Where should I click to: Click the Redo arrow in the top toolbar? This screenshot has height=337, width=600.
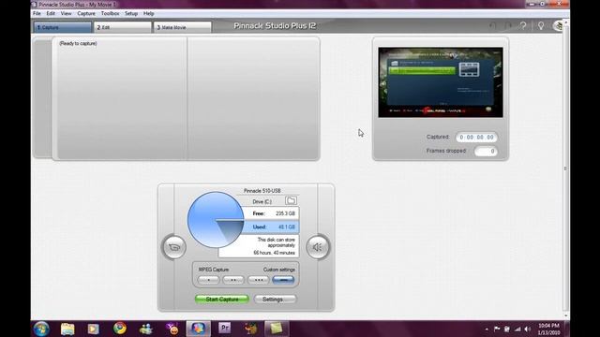tap(508, 26)
